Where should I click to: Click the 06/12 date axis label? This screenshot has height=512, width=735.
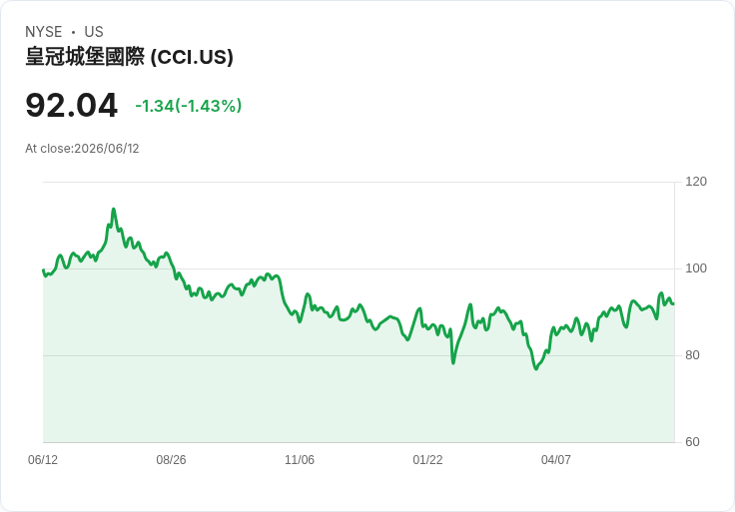coord(43,460)
